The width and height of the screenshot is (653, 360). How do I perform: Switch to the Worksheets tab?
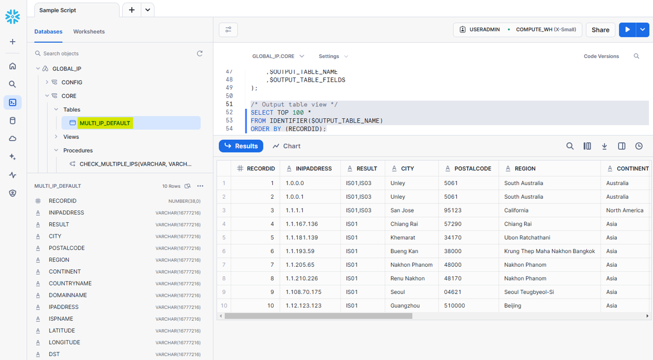89,31
